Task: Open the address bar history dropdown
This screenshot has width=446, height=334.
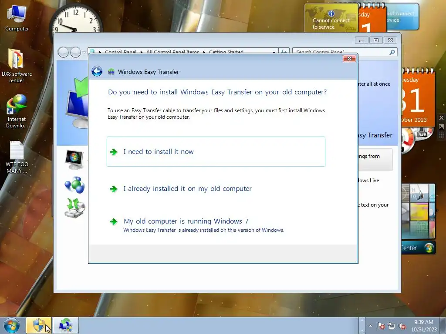Action: click(274, 52)
